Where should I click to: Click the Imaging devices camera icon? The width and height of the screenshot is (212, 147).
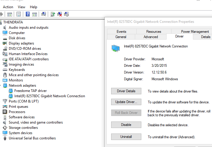[5, 64]
